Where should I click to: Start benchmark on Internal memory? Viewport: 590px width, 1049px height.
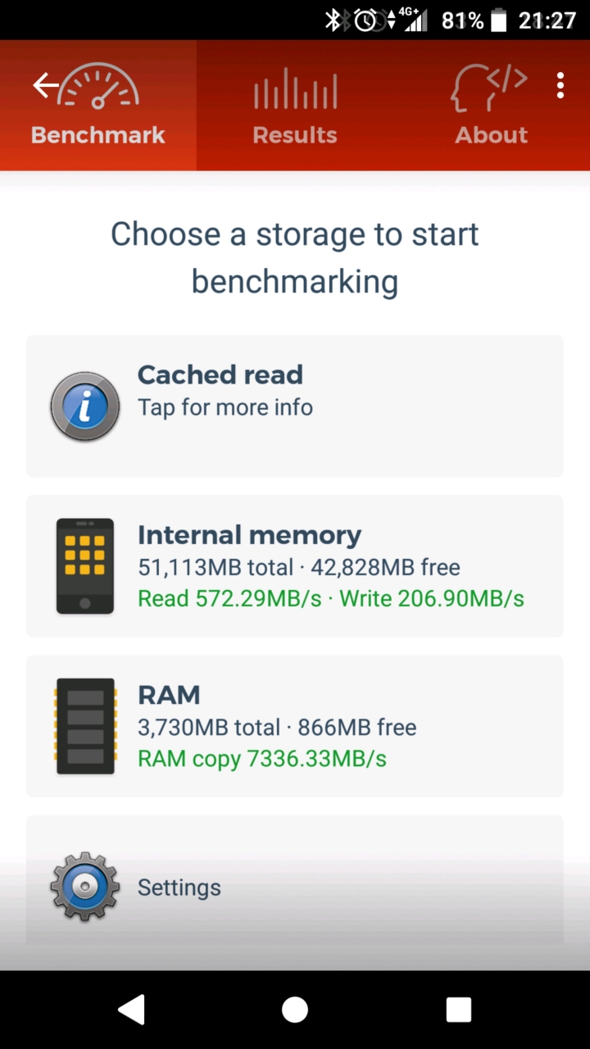(x=295, y=566)
